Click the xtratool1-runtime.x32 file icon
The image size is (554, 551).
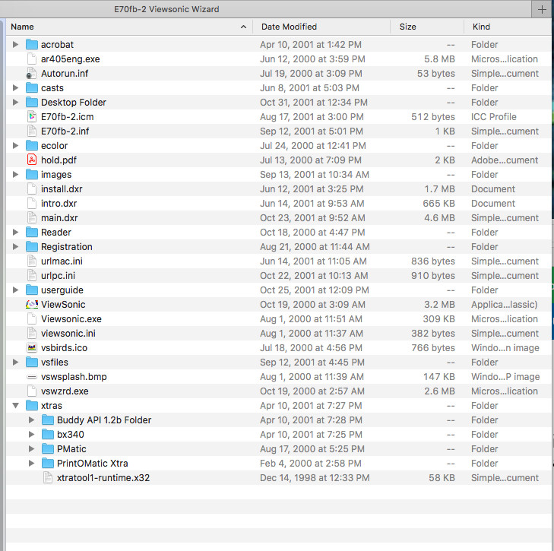(x=48, y=477)
